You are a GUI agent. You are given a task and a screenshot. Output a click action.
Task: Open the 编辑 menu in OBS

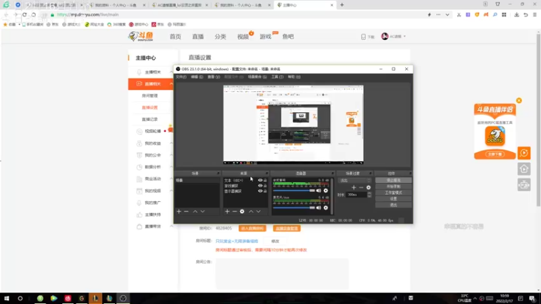(197, 77)
